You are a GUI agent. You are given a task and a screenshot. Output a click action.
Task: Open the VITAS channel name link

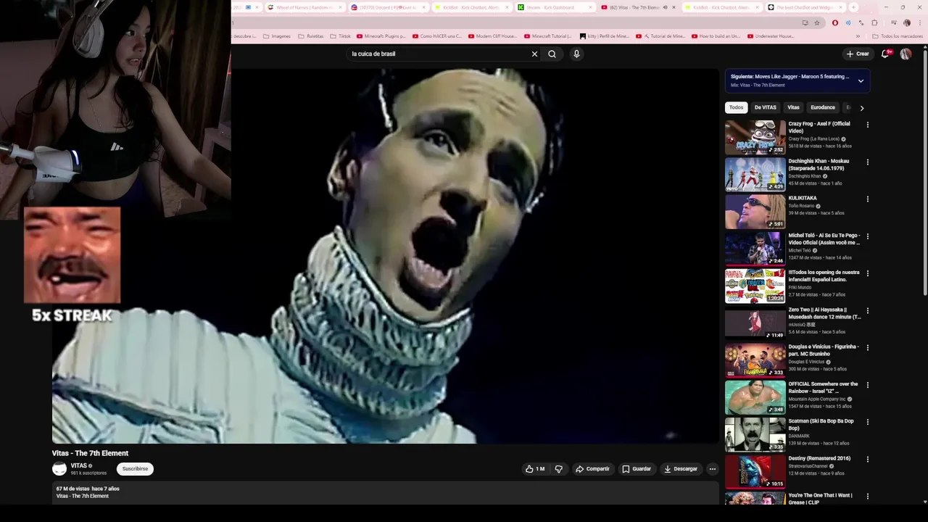click(79, 465)
